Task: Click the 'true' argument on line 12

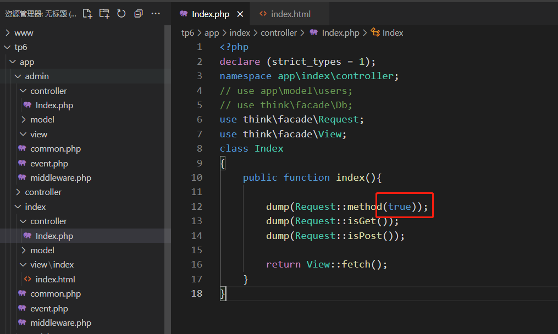Action: [x=400, y=207]
